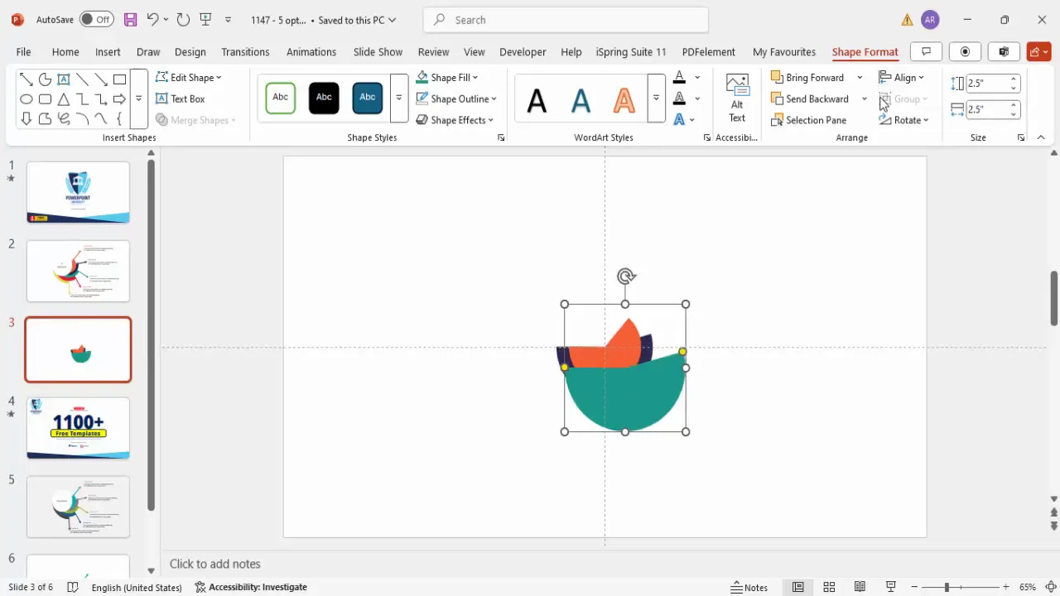Select the double-arrow line shape
This screenshot has width=1060, height=596.
tap(26, 79)
